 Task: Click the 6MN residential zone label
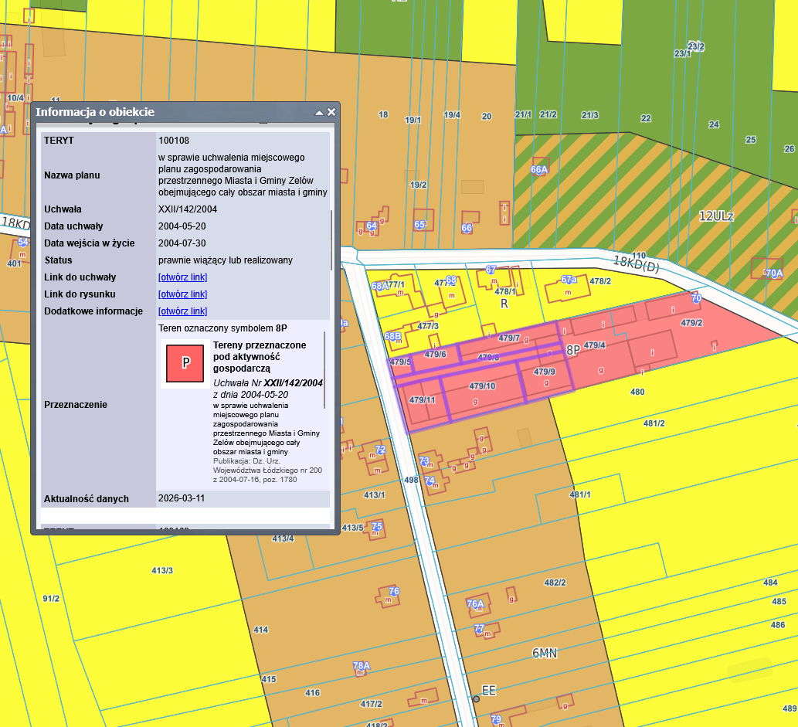[545, 654]
